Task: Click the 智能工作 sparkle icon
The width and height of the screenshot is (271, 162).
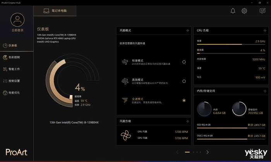Action: (5, 69)
